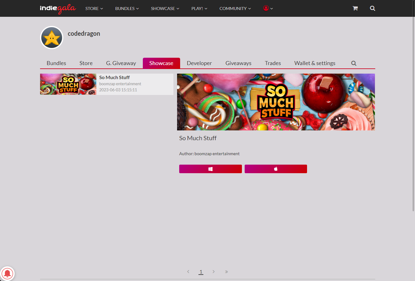
Task: Expand the STORE dropdown menu
Action: point(94,9)
